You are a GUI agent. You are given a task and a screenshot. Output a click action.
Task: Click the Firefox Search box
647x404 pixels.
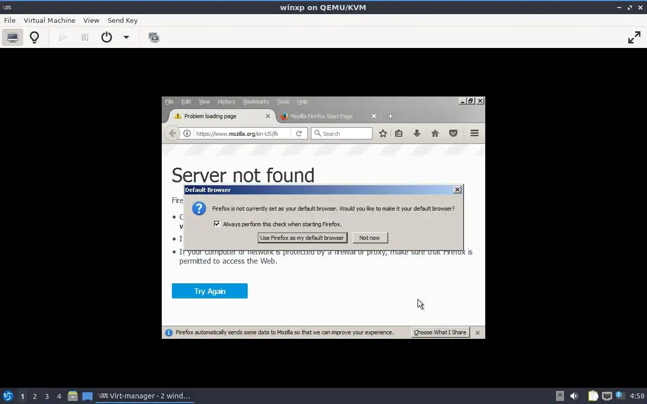click(342, 133)
